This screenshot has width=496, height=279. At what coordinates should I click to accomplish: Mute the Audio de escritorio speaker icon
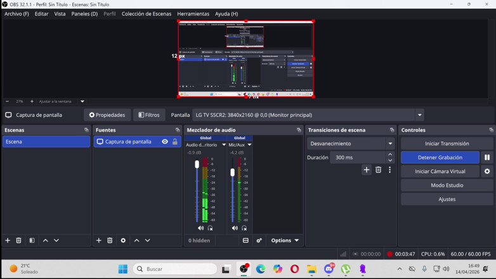coord(200,228)
